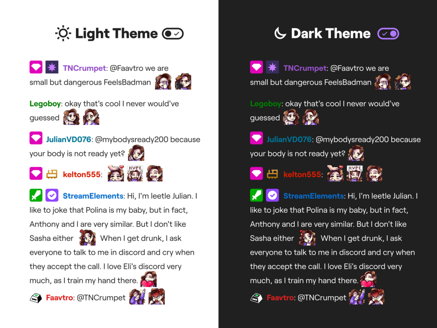Open Legoboy's username in the dark chat

[265, 104]
